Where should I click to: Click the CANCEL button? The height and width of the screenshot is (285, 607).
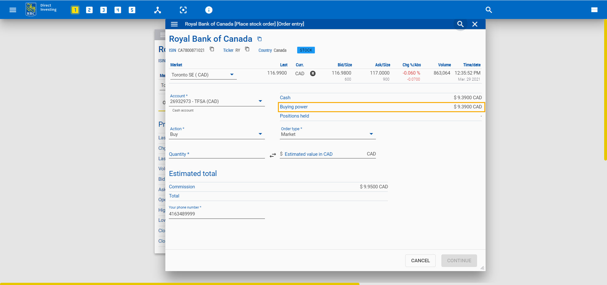click(420, 261)
